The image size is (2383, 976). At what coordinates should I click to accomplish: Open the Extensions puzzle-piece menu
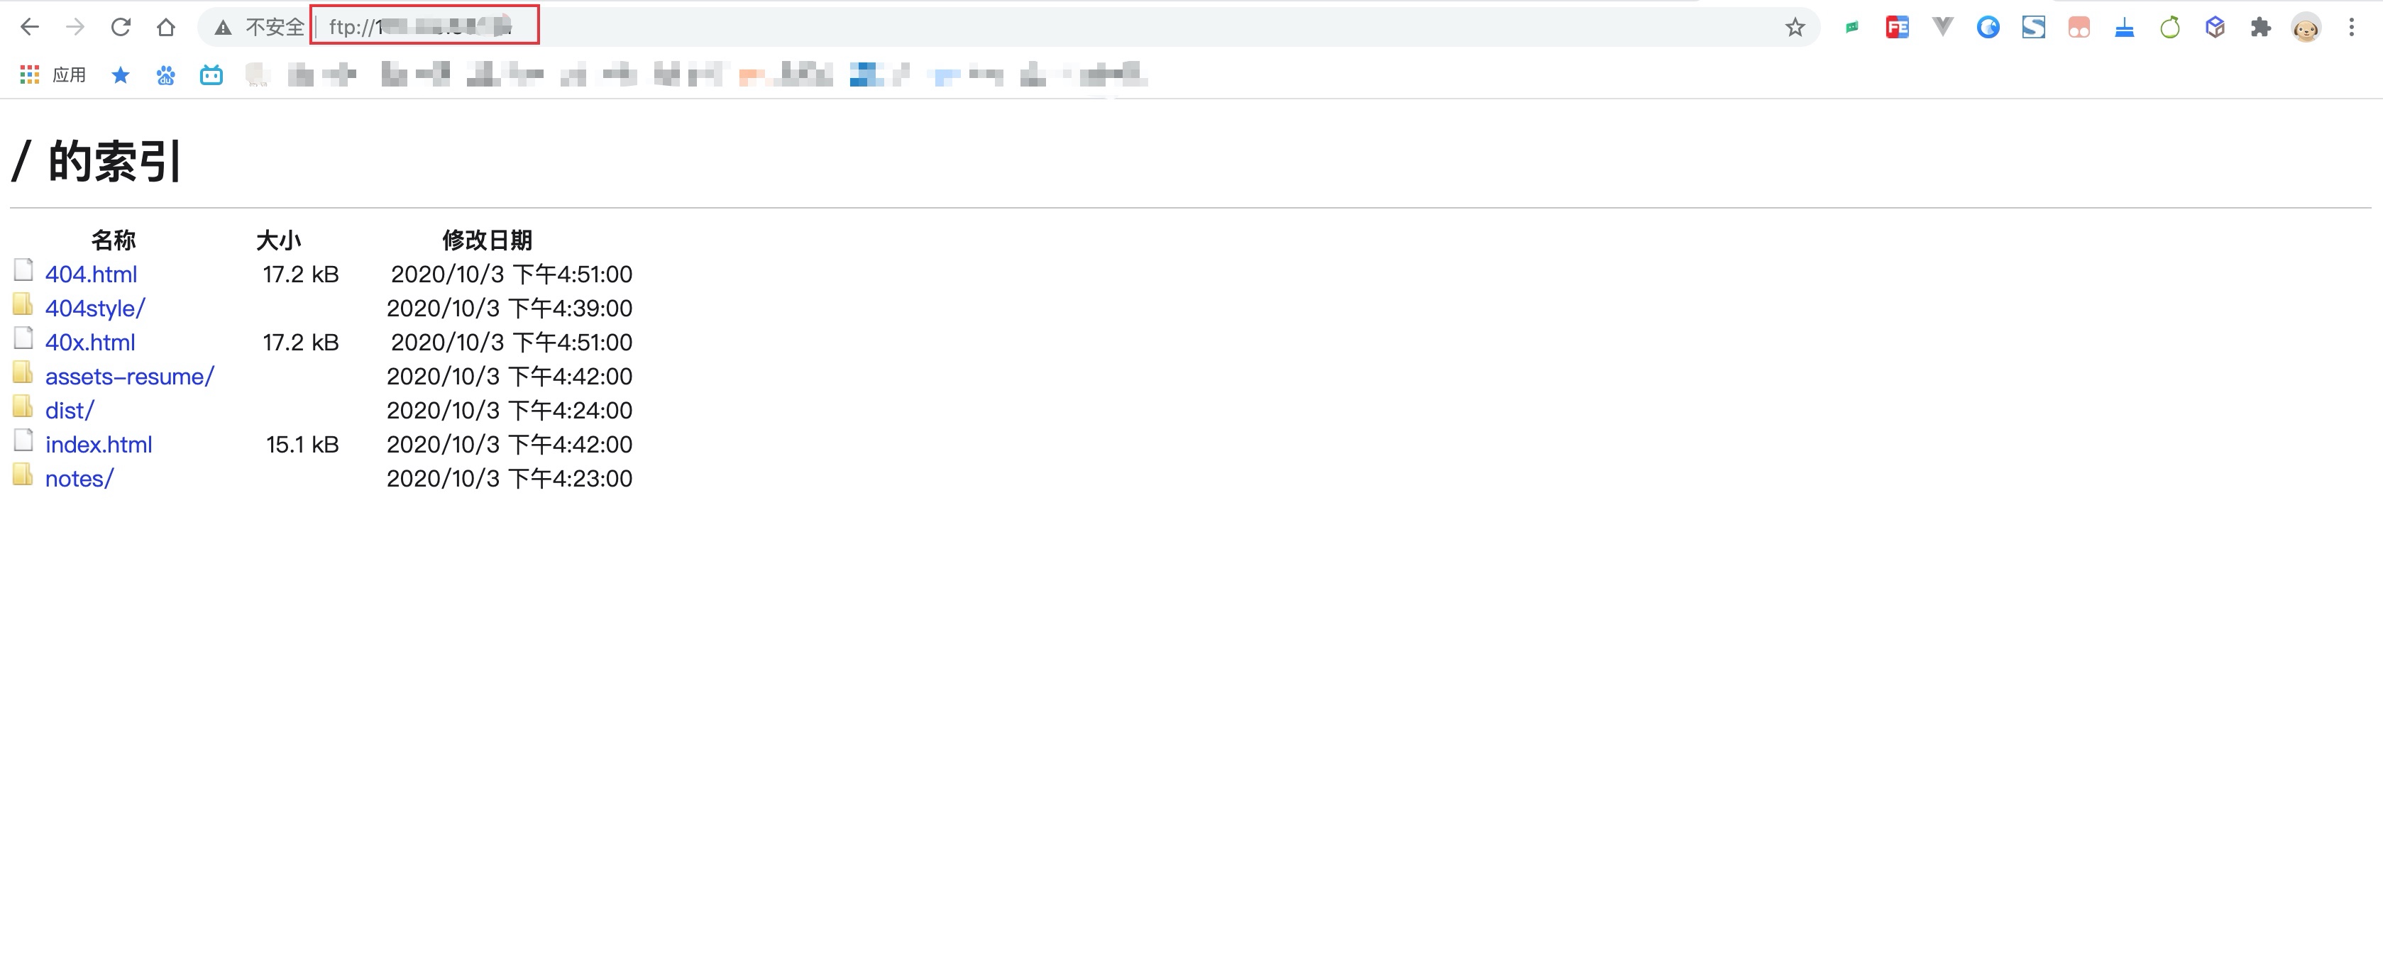click(x=2260, y=27)
